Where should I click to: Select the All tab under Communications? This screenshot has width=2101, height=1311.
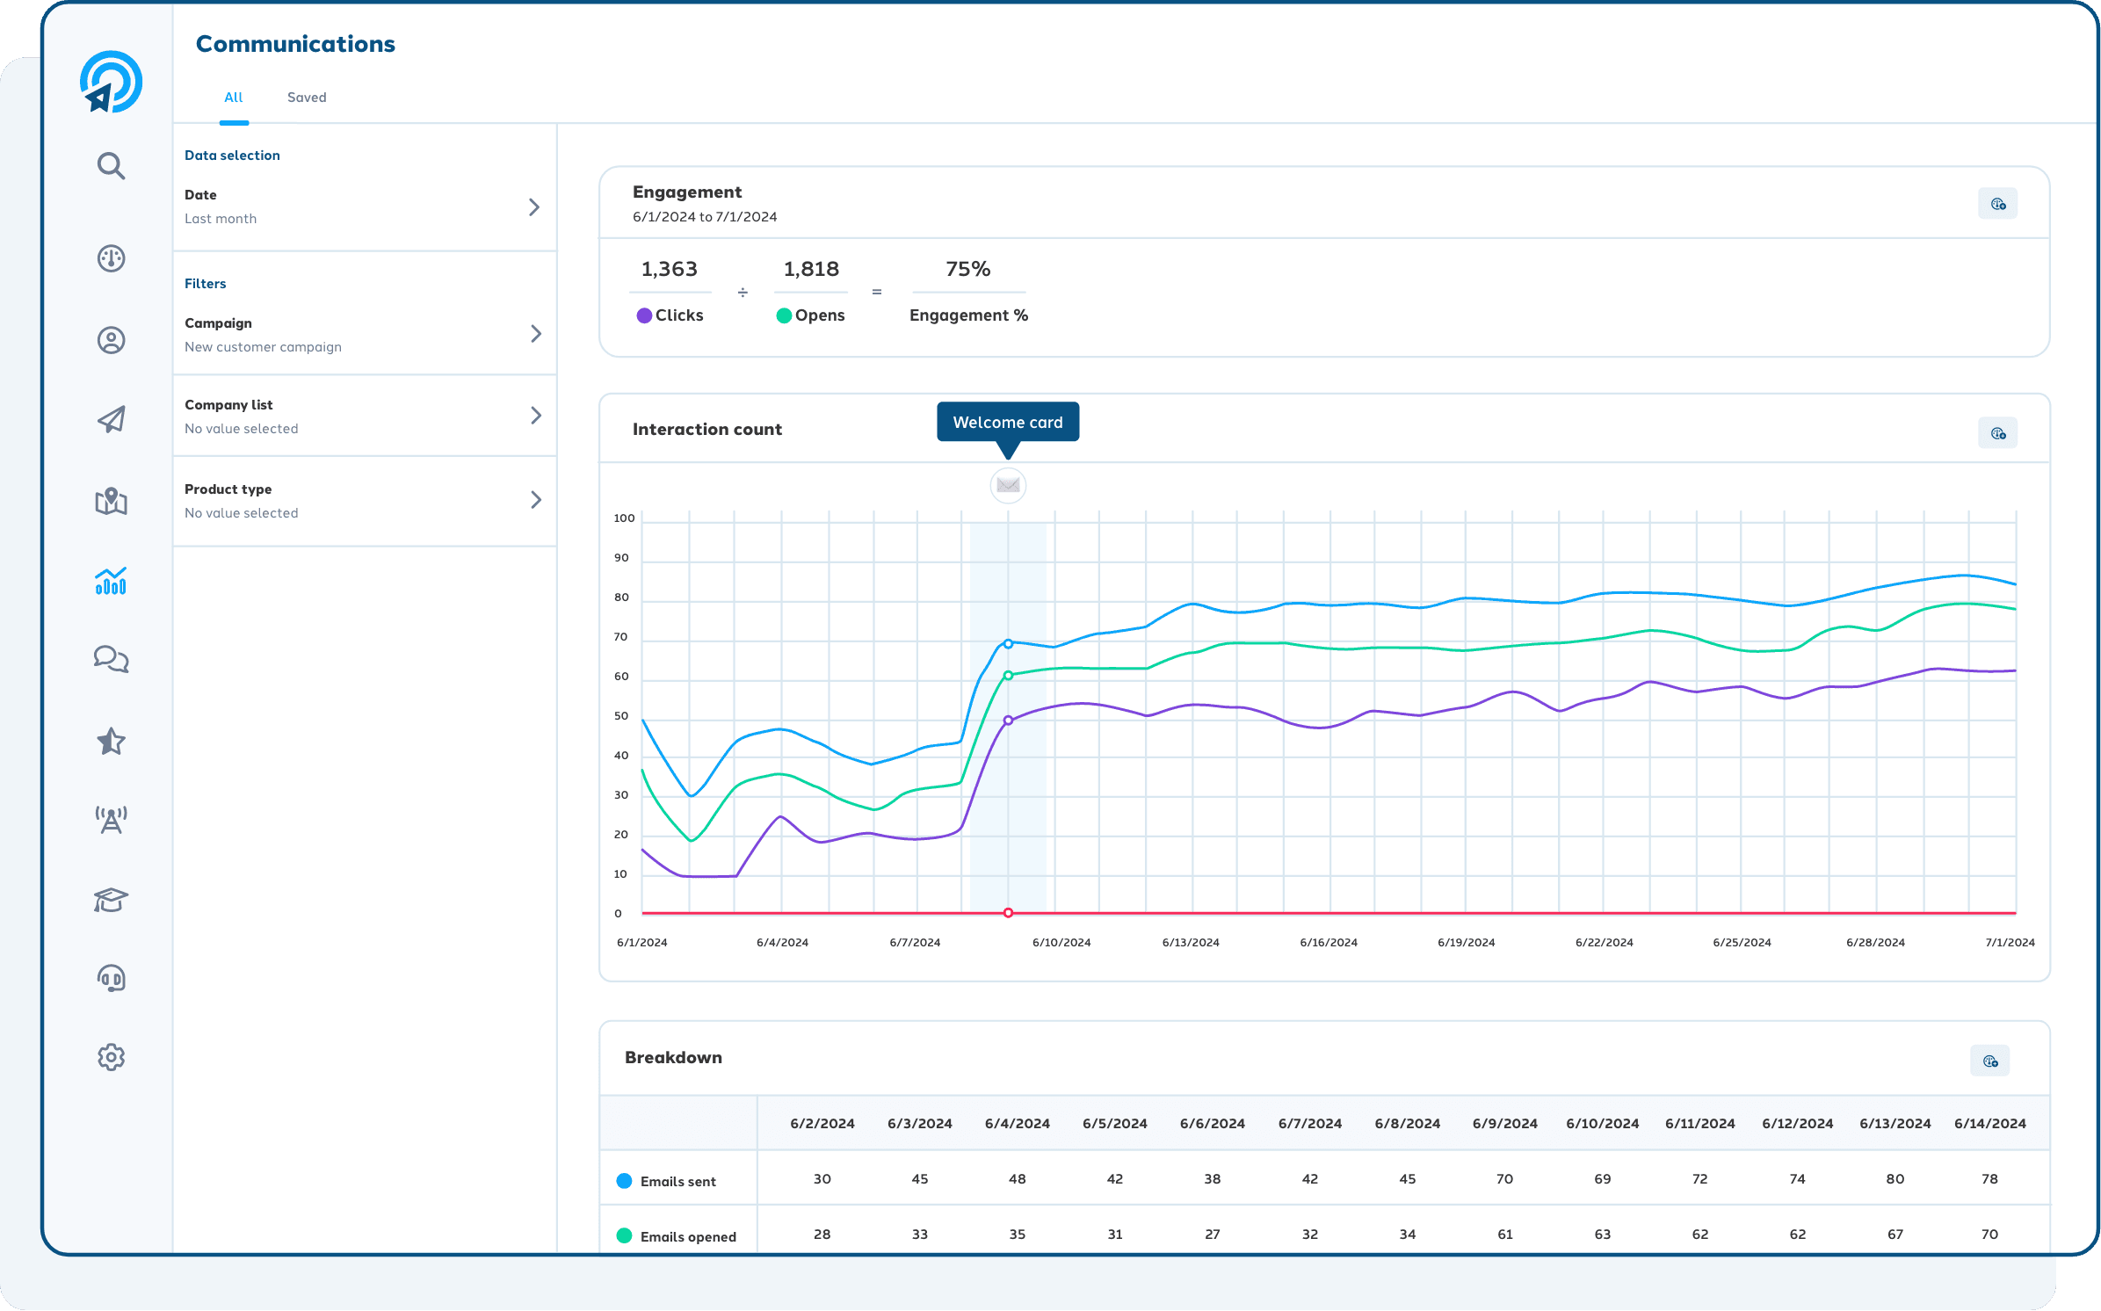click(234, 98)
